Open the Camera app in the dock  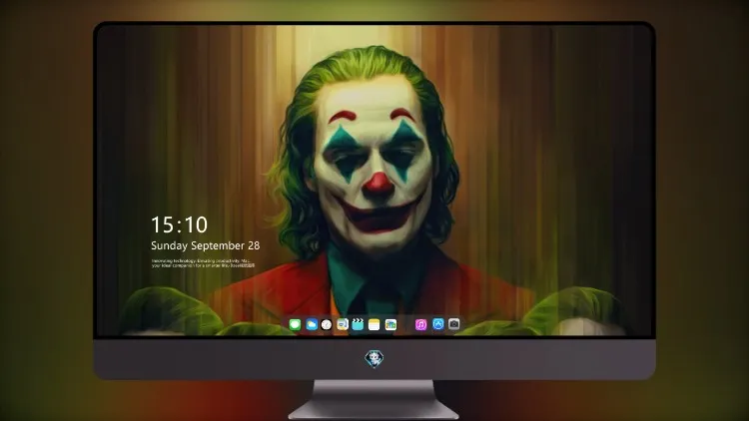click(x=454, y=324)
